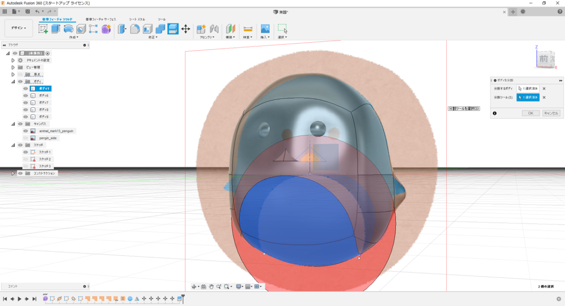
Task: Click OK in the split body dialog
Action: pos(531,113)
